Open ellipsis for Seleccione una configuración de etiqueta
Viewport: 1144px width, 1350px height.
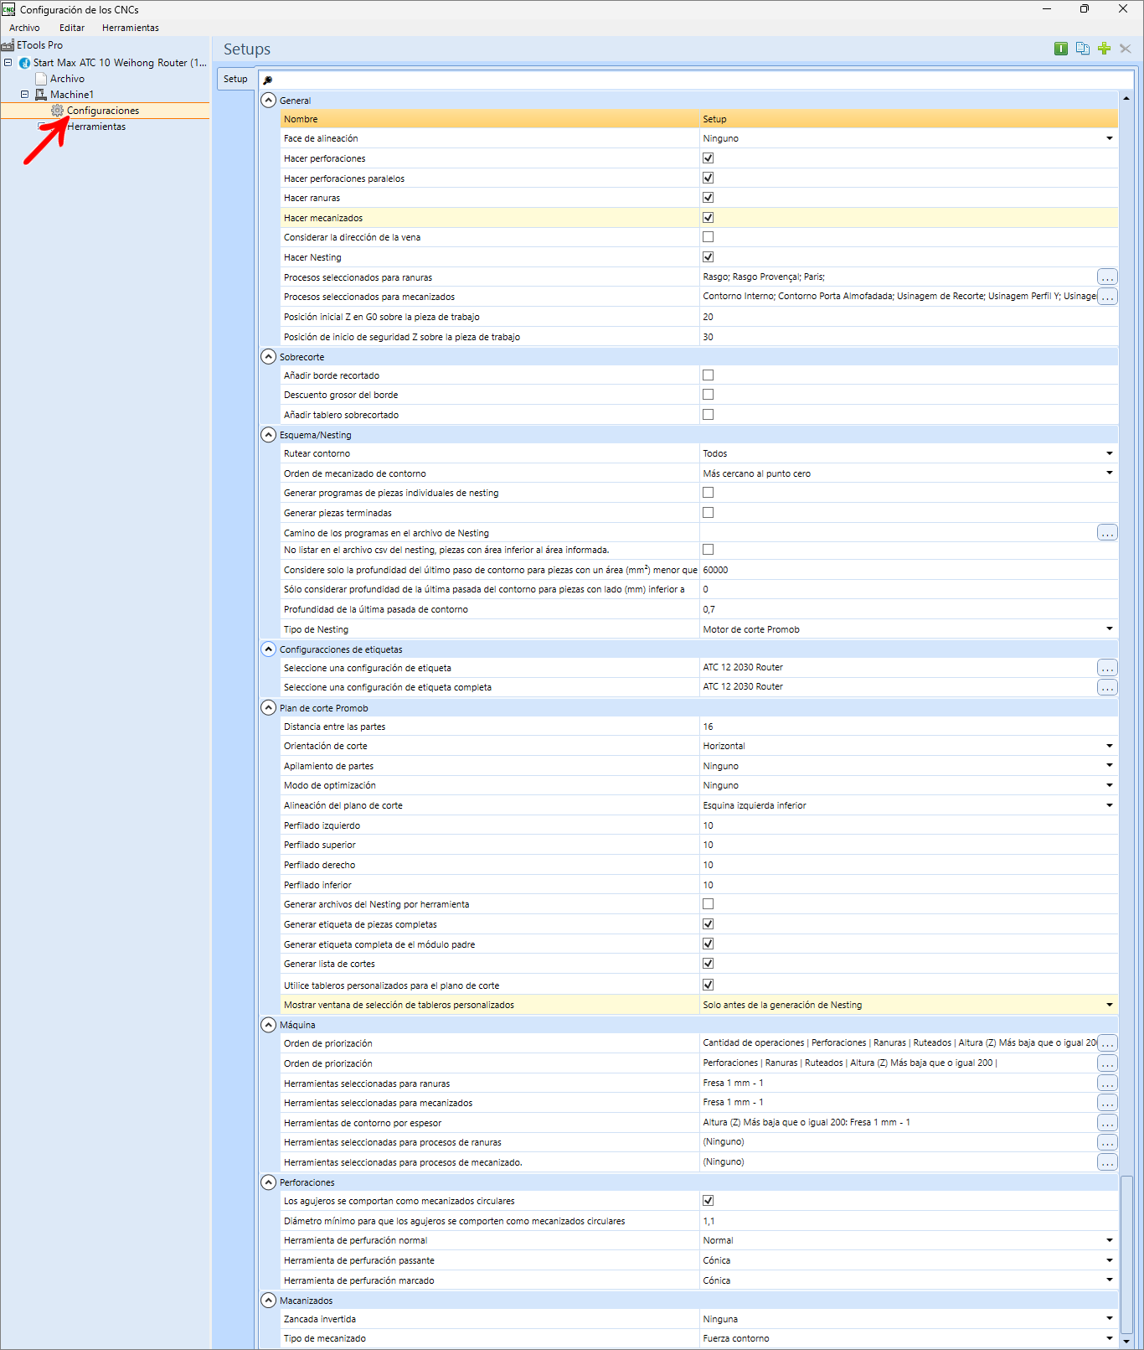click(1107, 668)
